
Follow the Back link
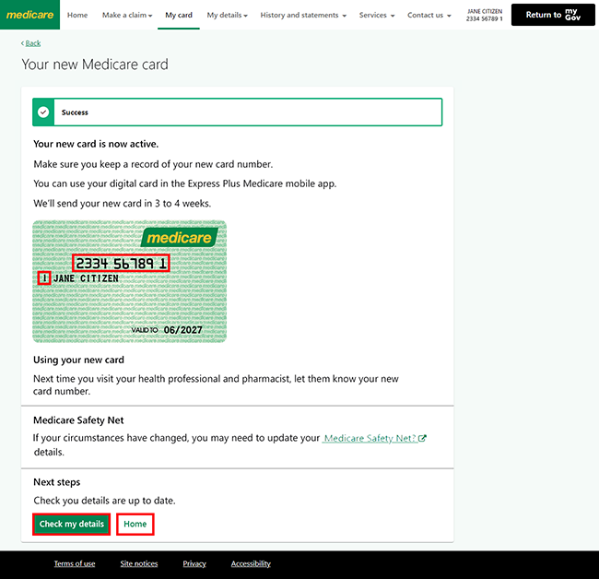click(x=31, y=43)
